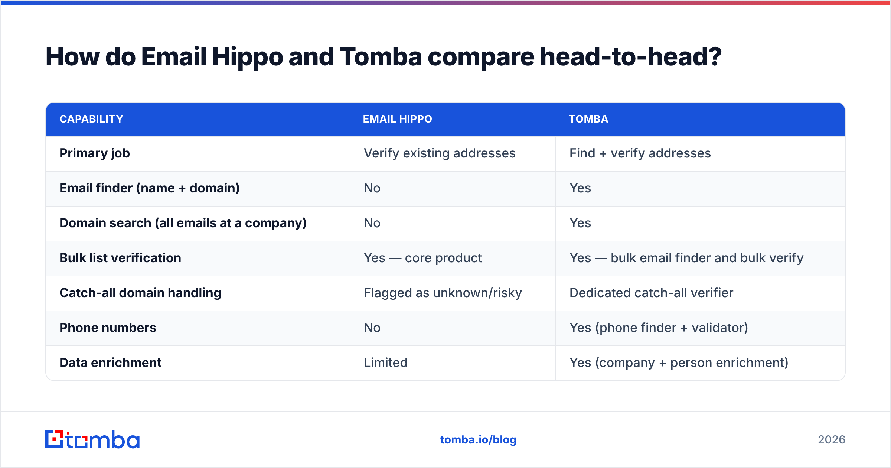The height and width of the screenshot is (468, 891).
Task: Click the 'No' cell in Phone numbers row
Action: click(x=372, y=328)
